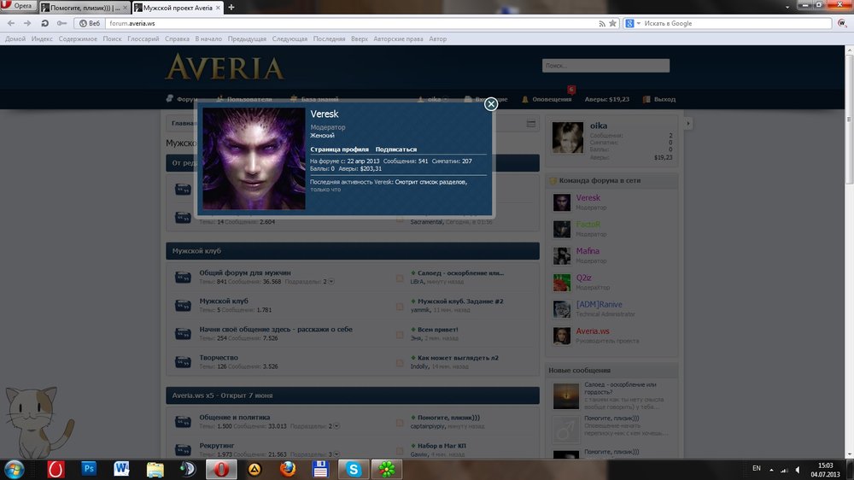Image resolution: width=854 pixels, height=480 pixels.
Task: Click Подписаться in the Veresk popup
Action: 396,149
